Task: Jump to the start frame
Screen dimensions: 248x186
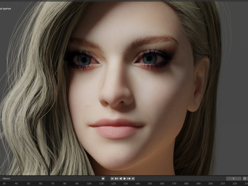Action: click(112, 179)
